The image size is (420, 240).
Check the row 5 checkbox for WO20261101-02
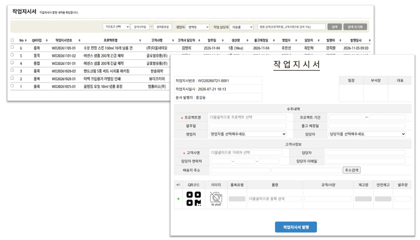(12, 55)
